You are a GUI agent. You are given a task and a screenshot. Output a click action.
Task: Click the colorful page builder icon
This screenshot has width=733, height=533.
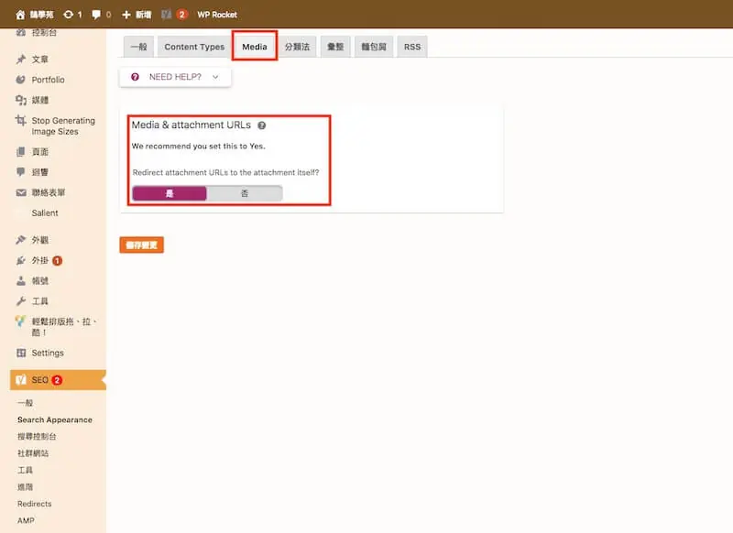[x=20, y=321]
